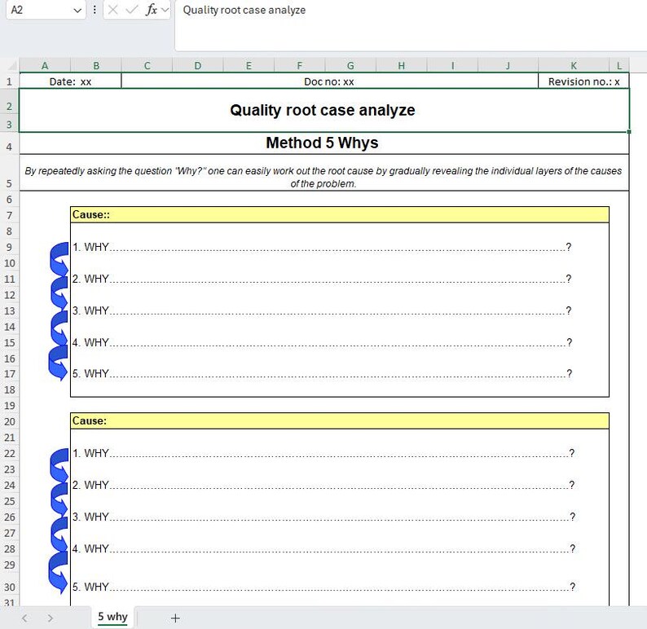This screenshot has width=647, height=629.
Task: Click '1. WHY' line in row 22
Action: tap(323, 453)
